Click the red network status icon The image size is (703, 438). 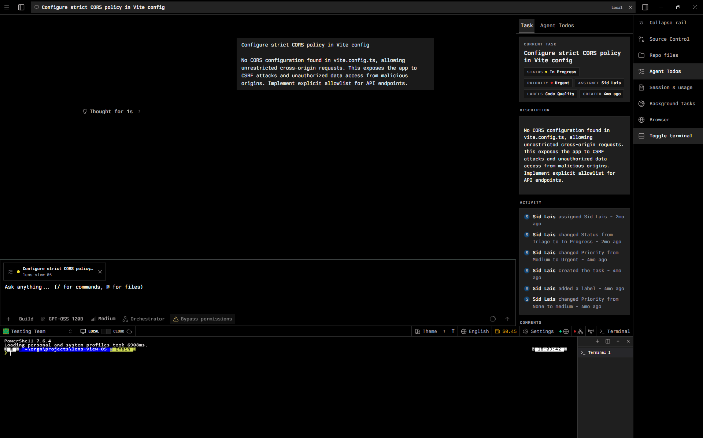[x=578, y=331]
